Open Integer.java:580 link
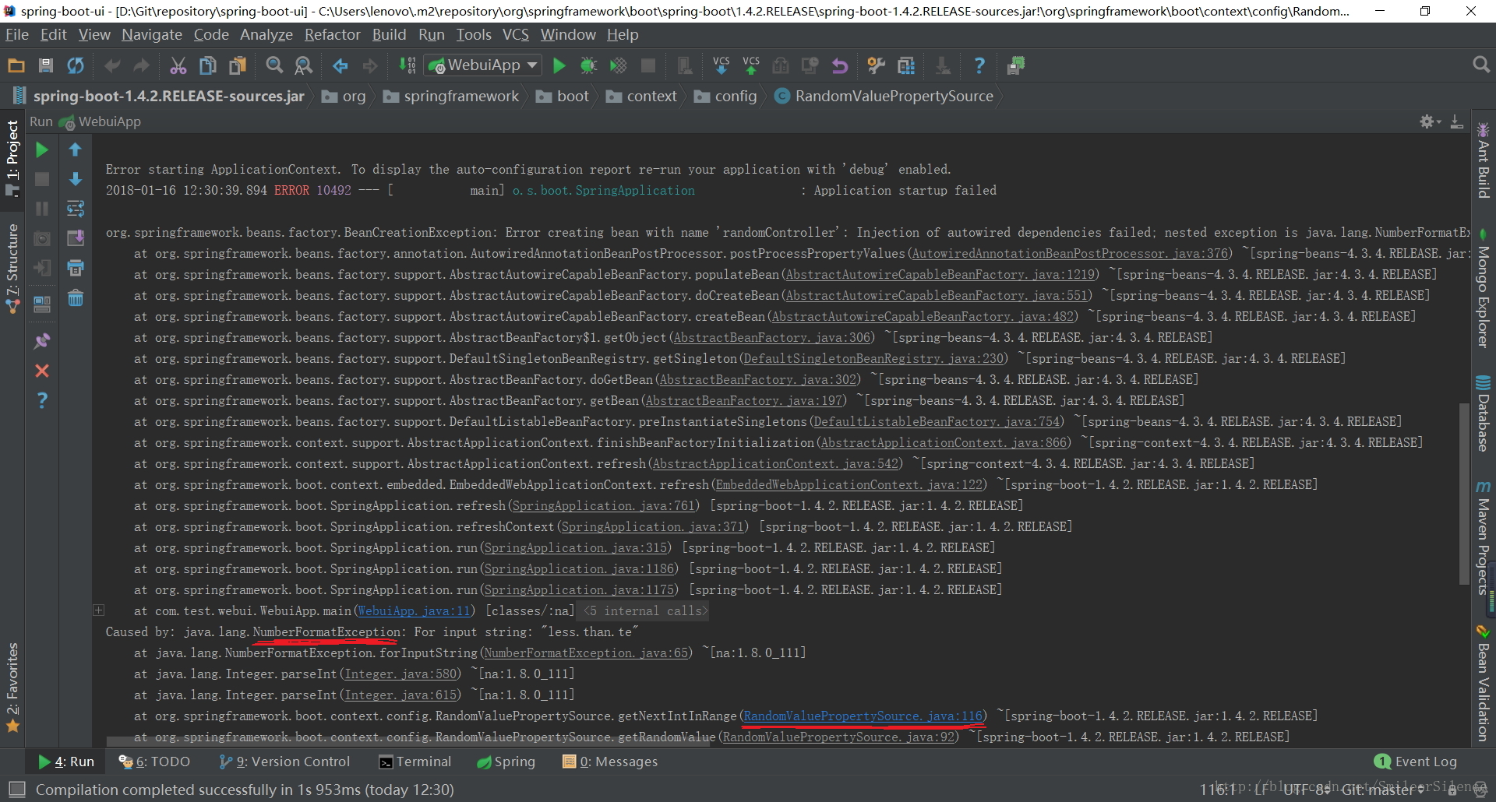1496x802 pixels. (401, 674)
